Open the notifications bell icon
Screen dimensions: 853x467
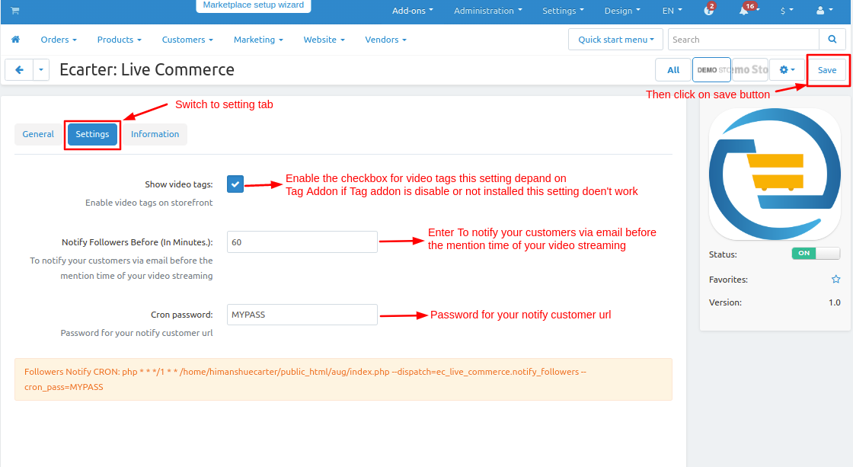[x=746, y=11]
